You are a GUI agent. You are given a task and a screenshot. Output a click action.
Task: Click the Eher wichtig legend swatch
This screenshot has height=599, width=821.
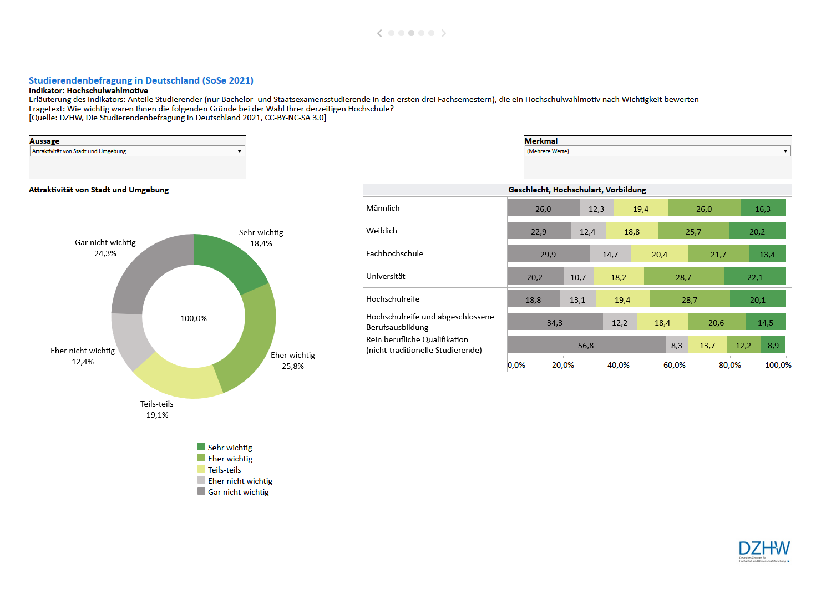[201, 458]
